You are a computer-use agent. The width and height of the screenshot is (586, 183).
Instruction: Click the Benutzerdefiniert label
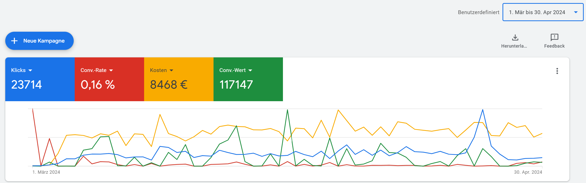(x=478, y=12)
